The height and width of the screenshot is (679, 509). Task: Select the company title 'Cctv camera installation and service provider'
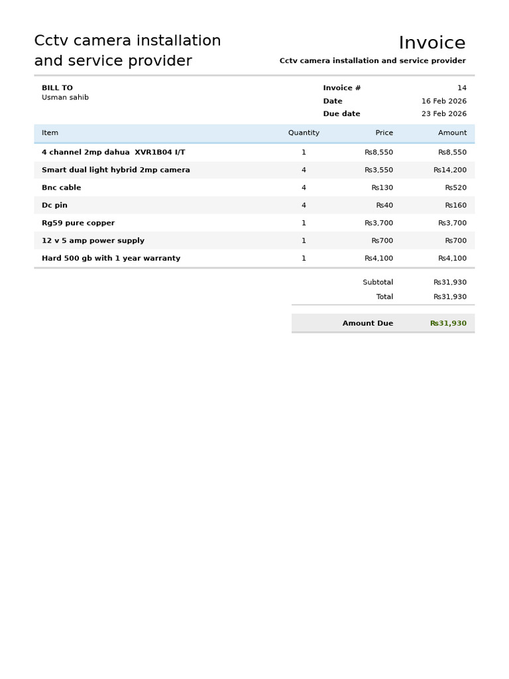pyautogui.click(x=128, y=50)
